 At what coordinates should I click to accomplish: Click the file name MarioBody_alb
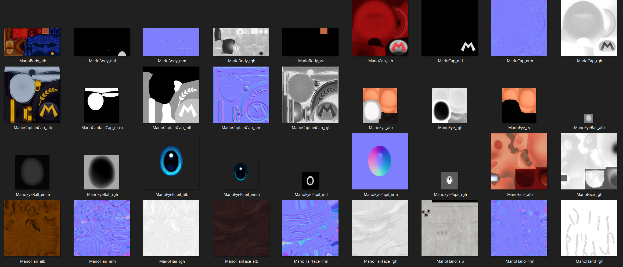pos(33,61)
